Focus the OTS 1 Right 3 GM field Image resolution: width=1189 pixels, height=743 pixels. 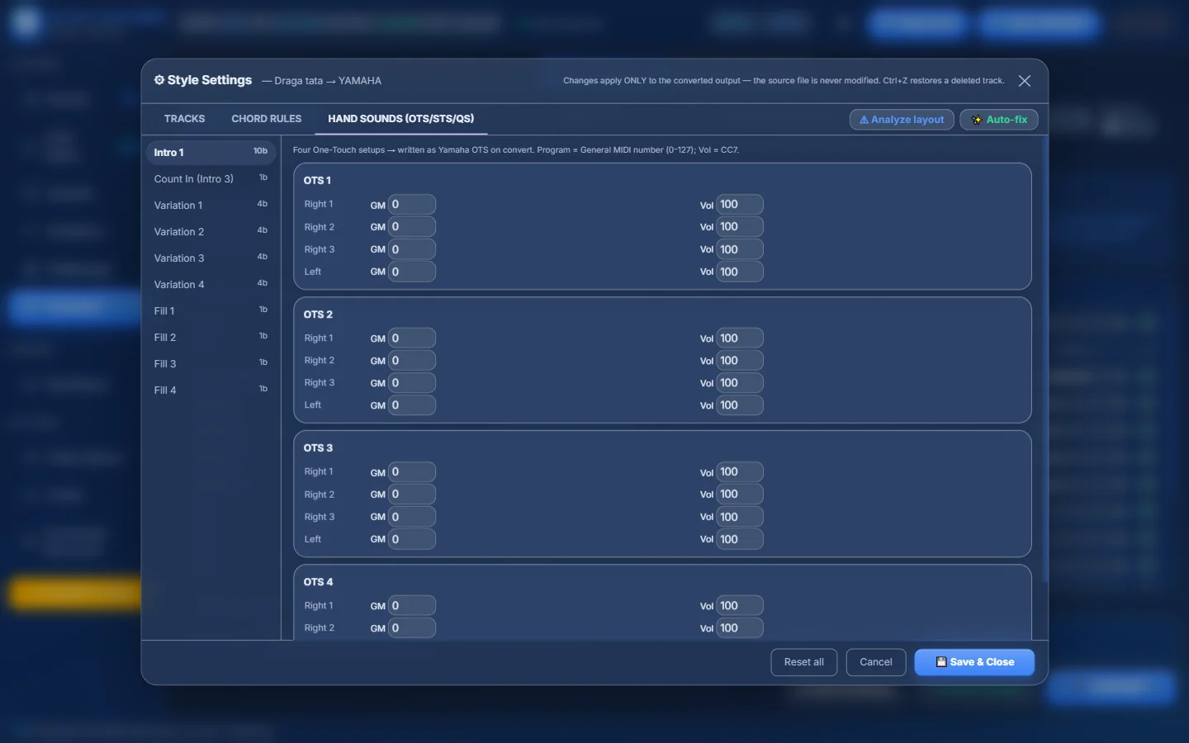pyautogui.click(x=412, y=249)
